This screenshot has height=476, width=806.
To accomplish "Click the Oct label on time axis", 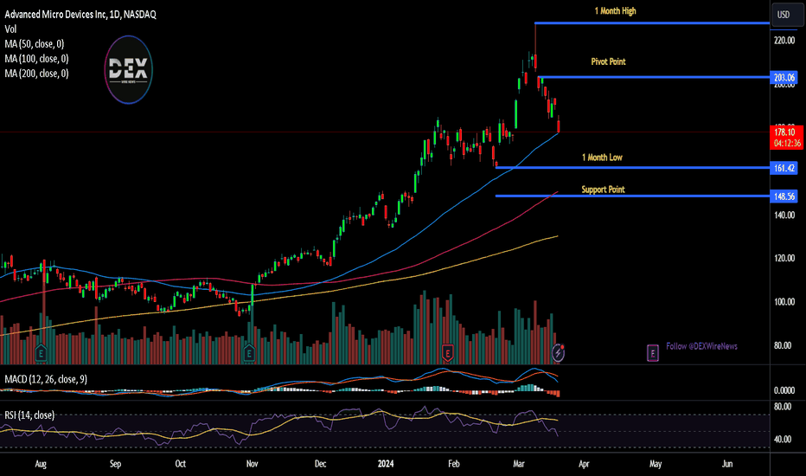I will coord(181,464).
